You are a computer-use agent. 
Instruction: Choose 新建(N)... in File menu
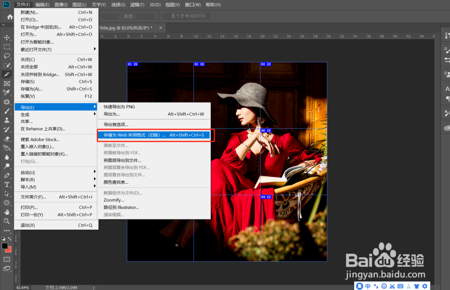tap(56, 12)
